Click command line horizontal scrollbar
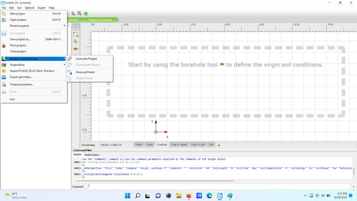This screenshot has height=201, width=357. [x=155, y=181]
